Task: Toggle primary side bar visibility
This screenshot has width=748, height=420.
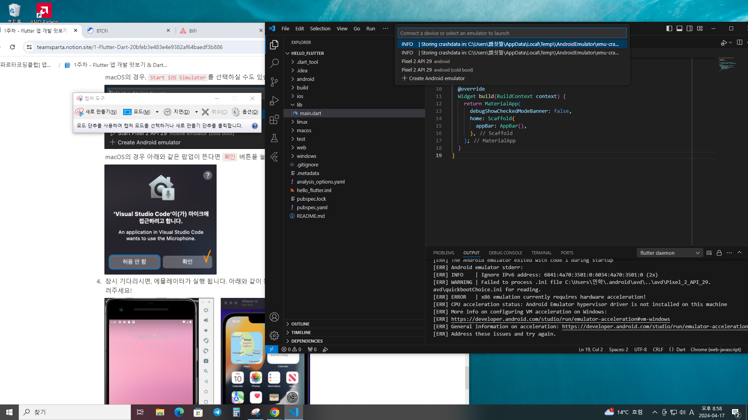Action: (669, 28)
